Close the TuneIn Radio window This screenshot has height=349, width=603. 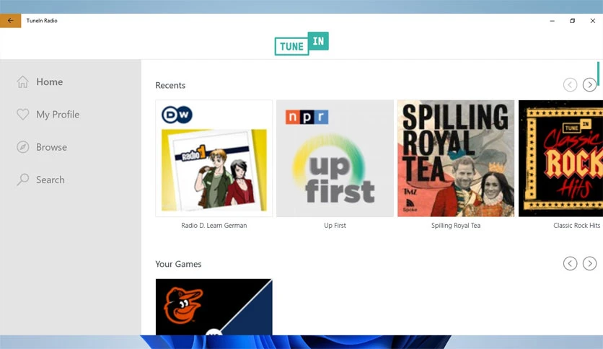tap(593, 21)
